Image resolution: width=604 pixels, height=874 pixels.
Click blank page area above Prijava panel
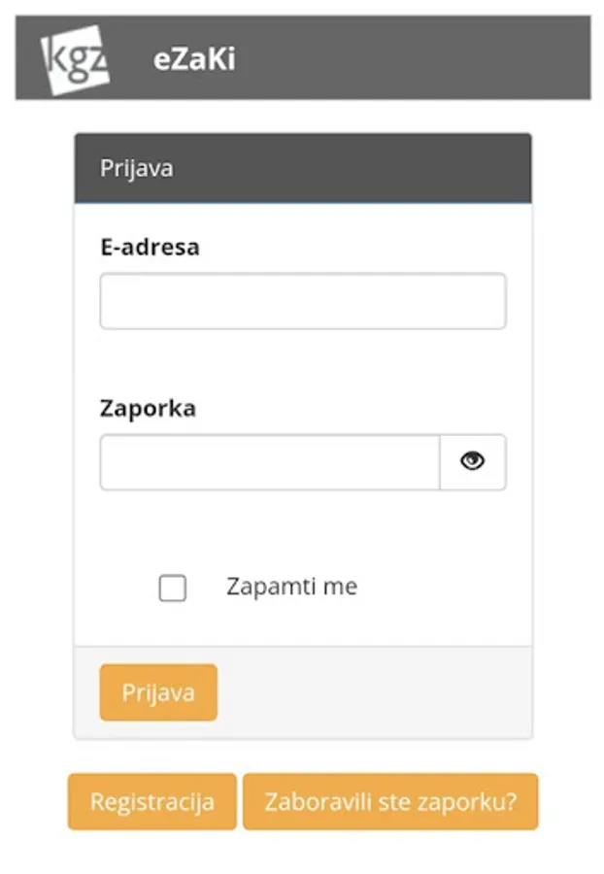302,117
